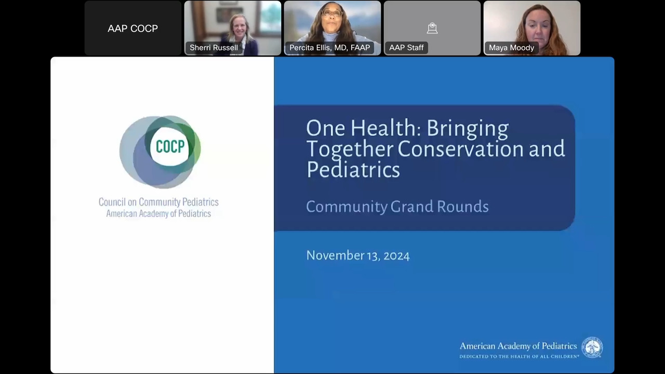This screenshot has width=665, height=374.
Task: Select the AAP COCP participant tile
Action: pos(133,29)
